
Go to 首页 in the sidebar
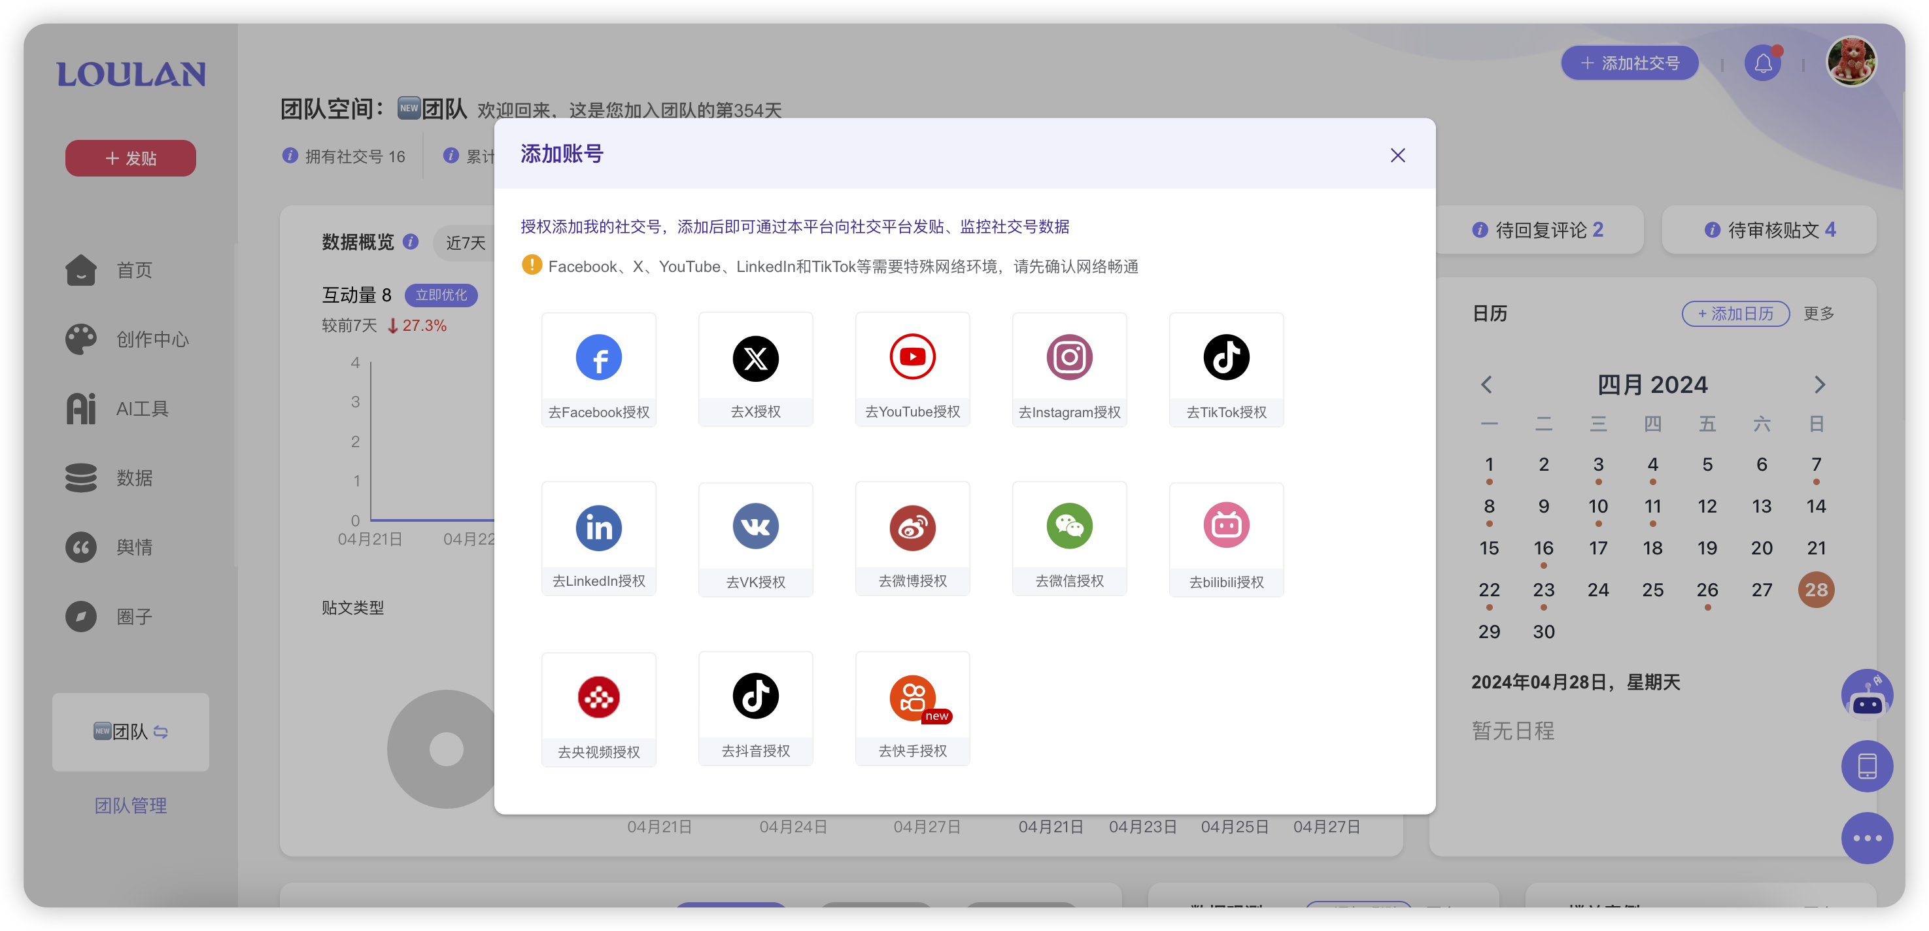tap(109, 271)
